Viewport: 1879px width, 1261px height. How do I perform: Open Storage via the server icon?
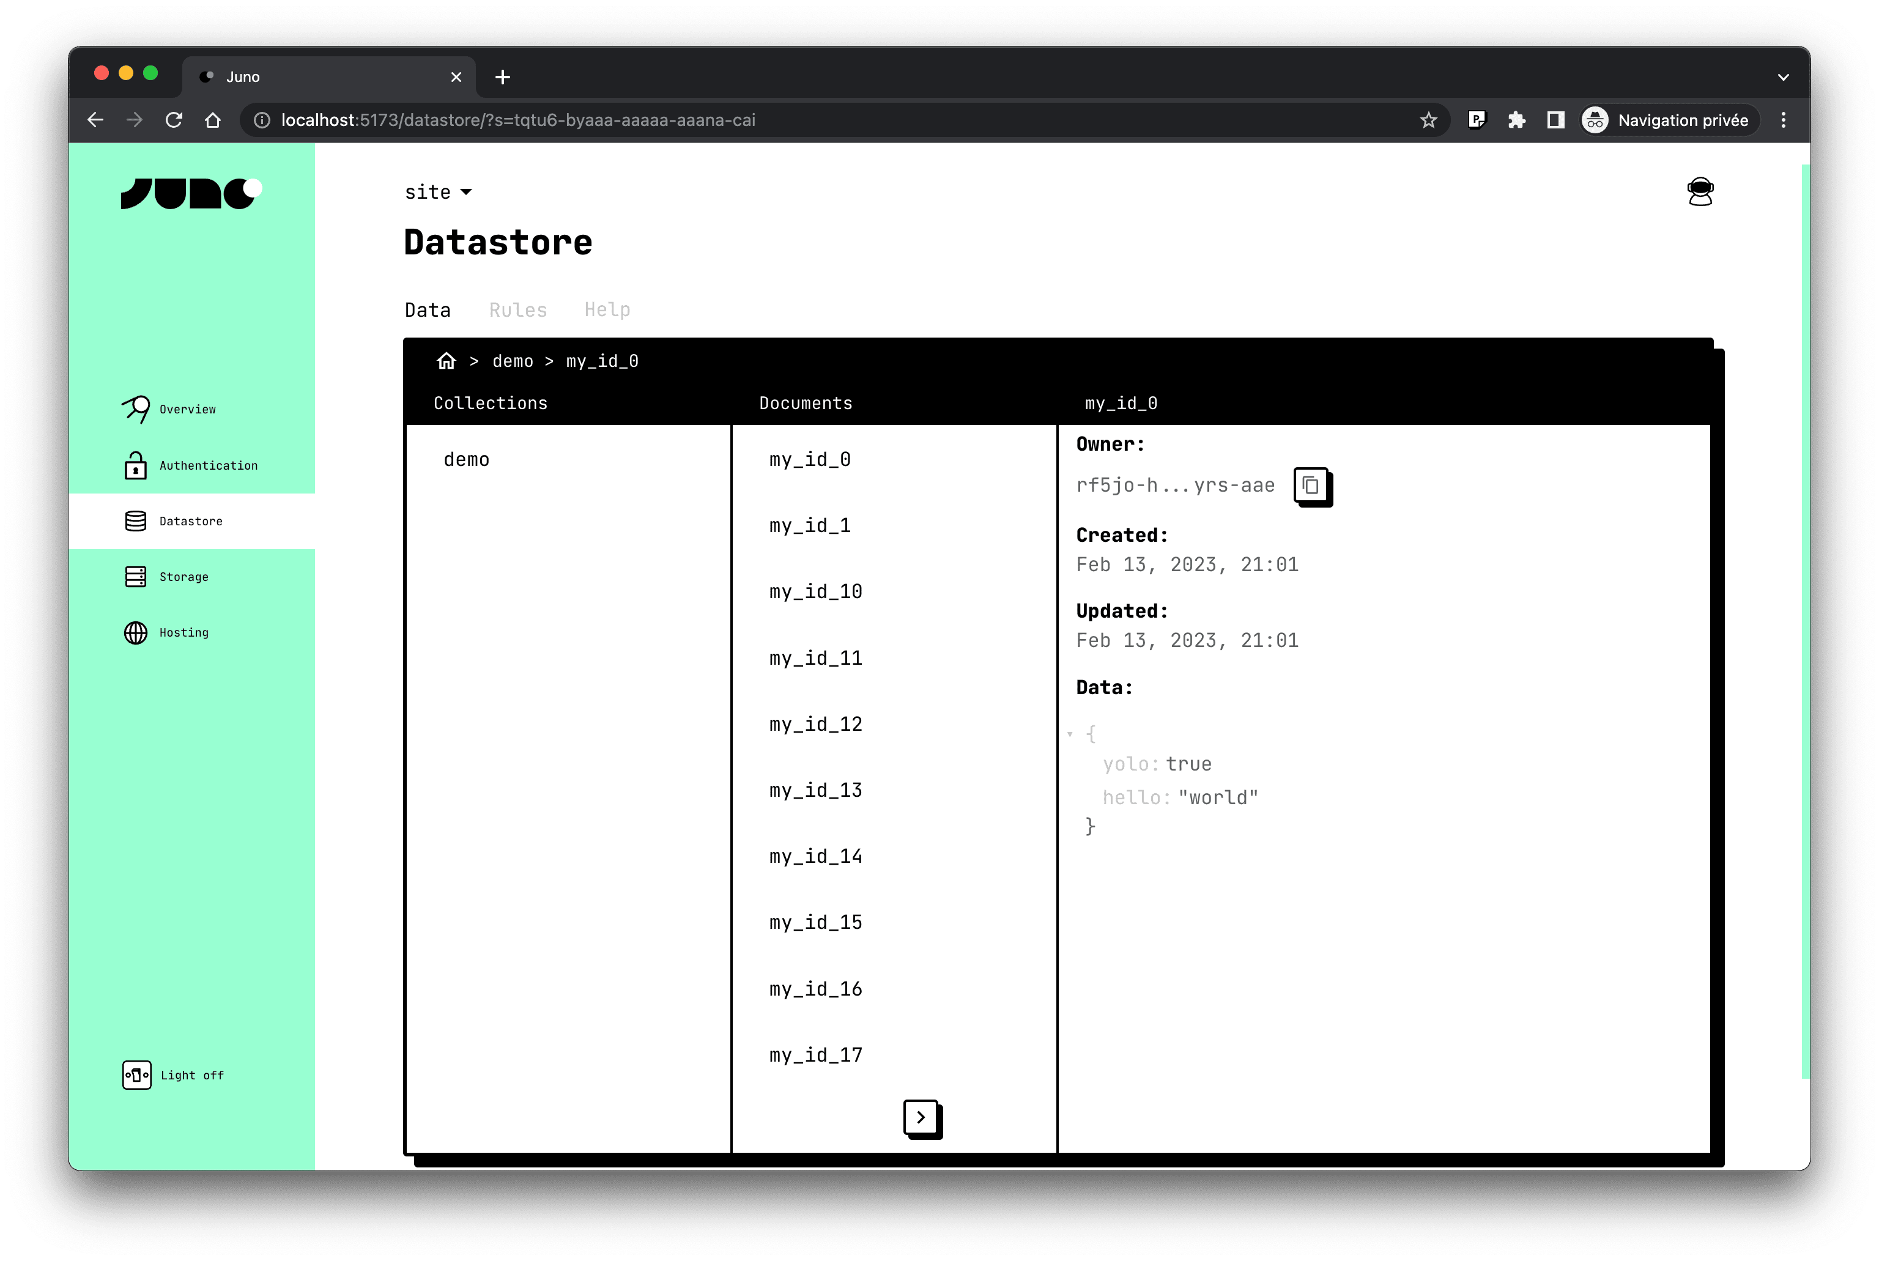tap(135, 577)
